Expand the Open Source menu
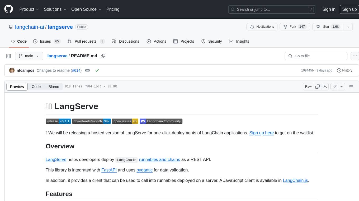359x201 pixels. (86, 9)
